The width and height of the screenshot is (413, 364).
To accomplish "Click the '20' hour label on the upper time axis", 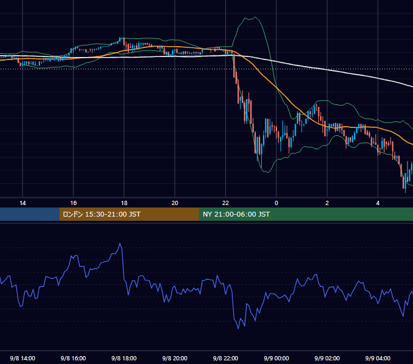I will [175, 203].
